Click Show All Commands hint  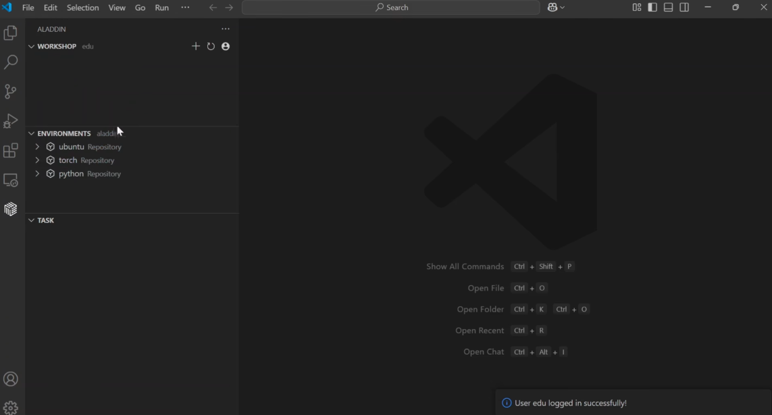click(465, 267)
